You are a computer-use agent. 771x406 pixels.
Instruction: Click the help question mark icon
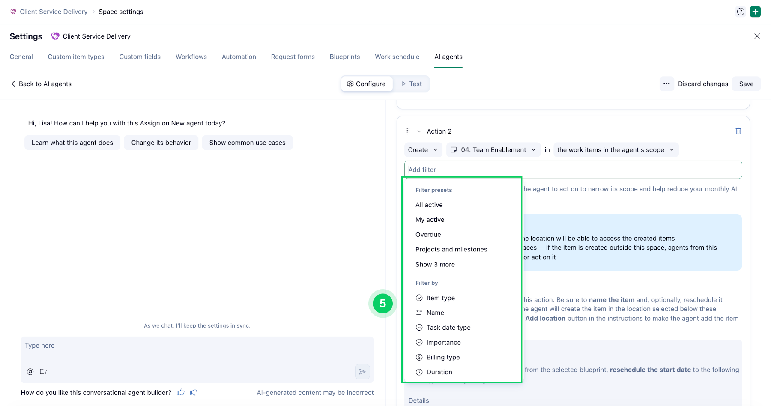pos(741,12)
